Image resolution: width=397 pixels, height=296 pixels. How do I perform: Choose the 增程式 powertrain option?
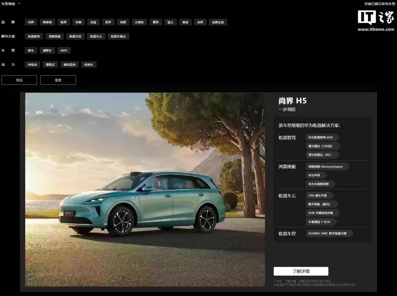(x=50, y=65)
